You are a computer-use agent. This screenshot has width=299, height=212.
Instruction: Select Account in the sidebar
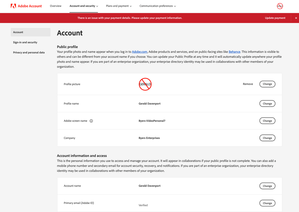(x=31, y=32)
